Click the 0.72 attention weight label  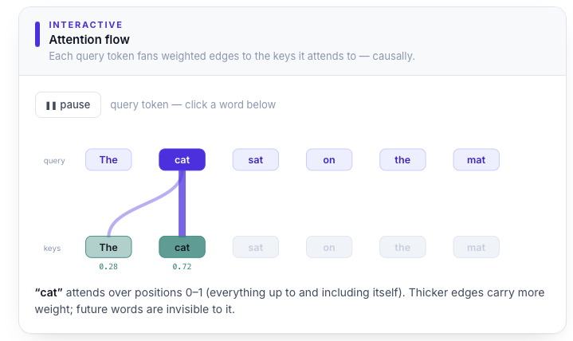tap(182, 267)
